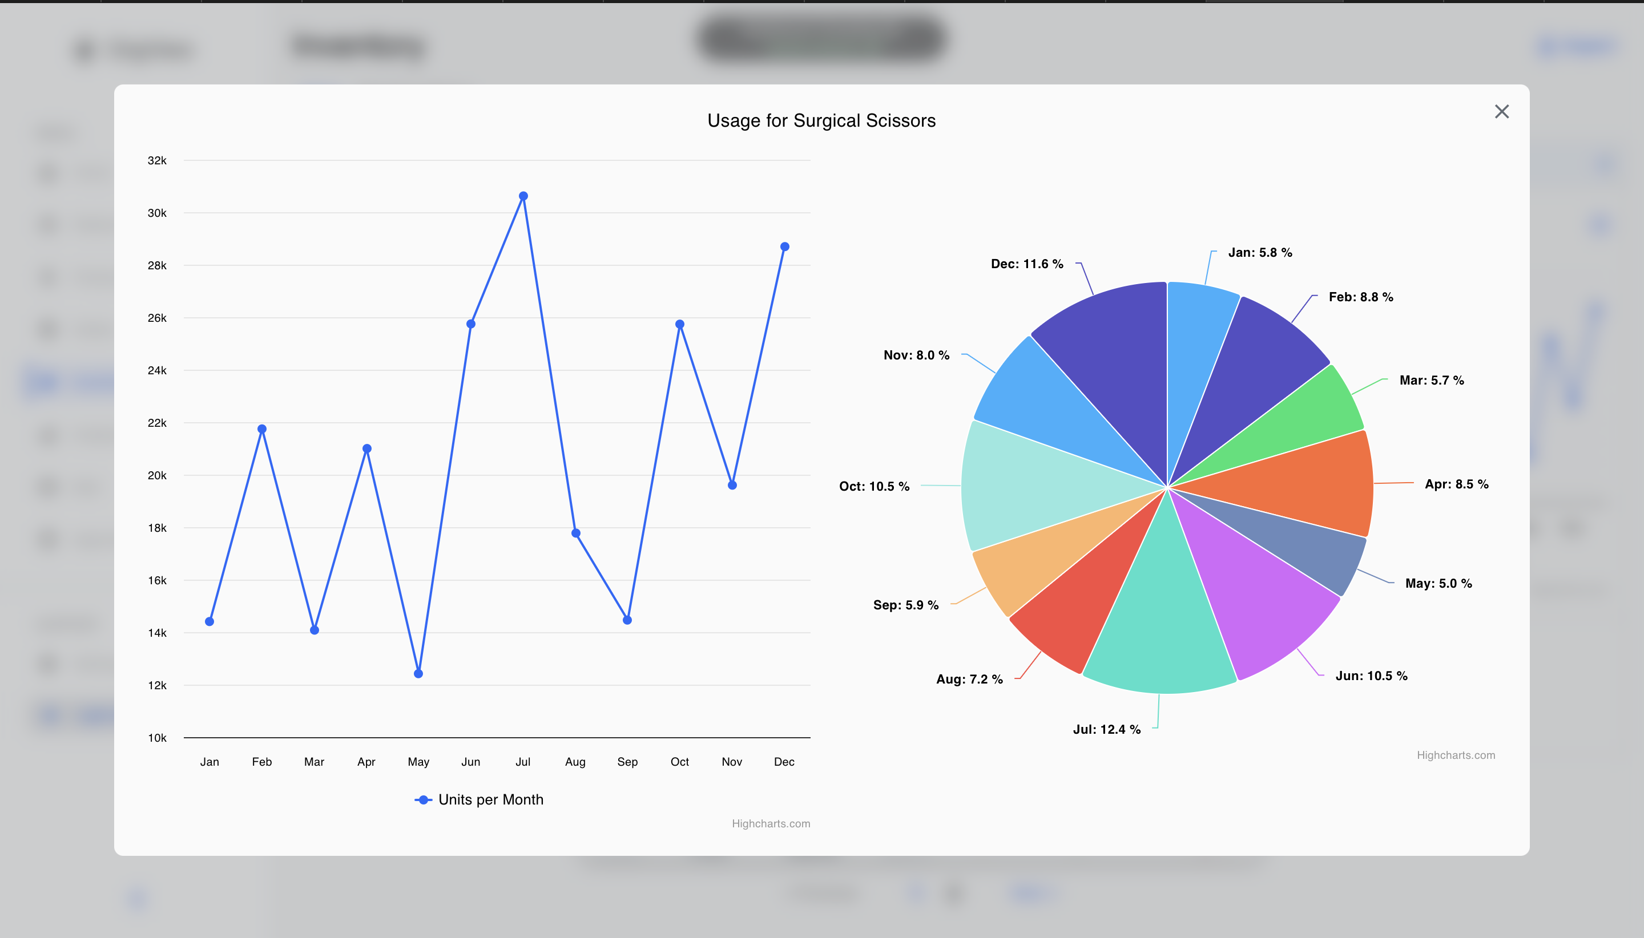This screenshot has height=938, width=1644.
Task: Open Highcharts.com link under line chart
Action: pos(770,823)
